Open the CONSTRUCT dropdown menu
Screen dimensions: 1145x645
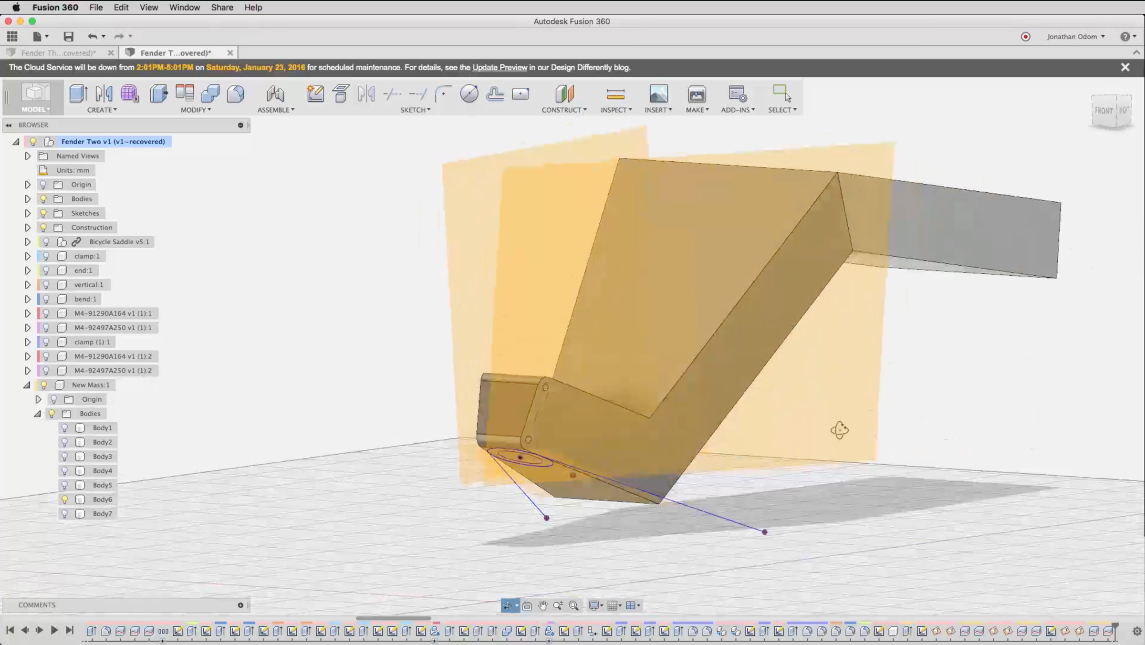click(x=564, y=110)
